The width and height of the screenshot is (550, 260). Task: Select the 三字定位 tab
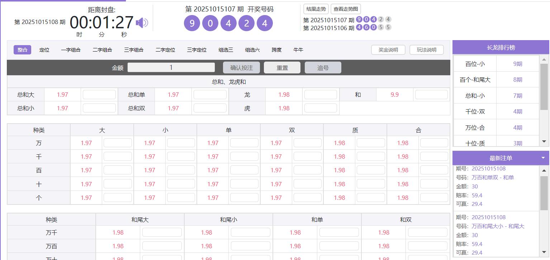196,50
